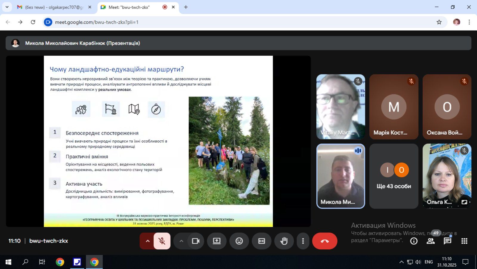Screen dimensions: 477x269
Task: Unmute the microphone
Action: tap(162, 241)
